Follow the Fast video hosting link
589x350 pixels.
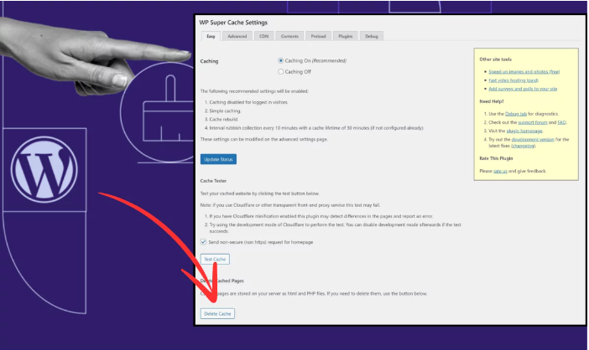coord(515,80)
